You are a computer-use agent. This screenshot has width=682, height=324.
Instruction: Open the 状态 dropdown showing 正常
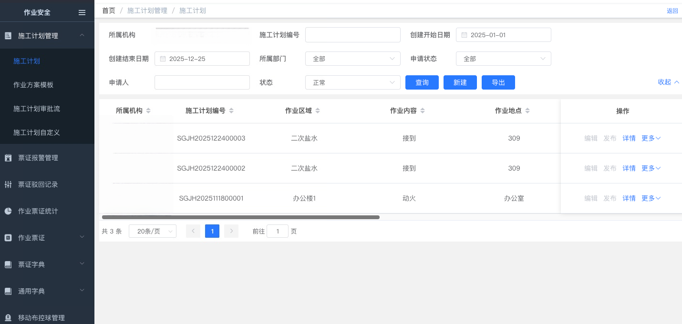point(352,82)
